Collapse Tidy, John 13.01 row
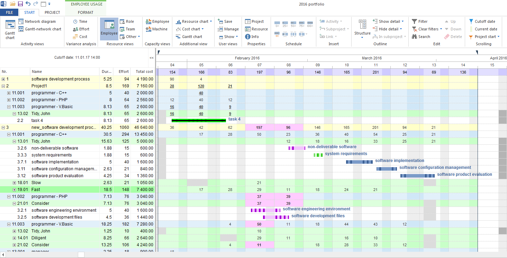This screenshot has width=507, height=258. [15, 141]
